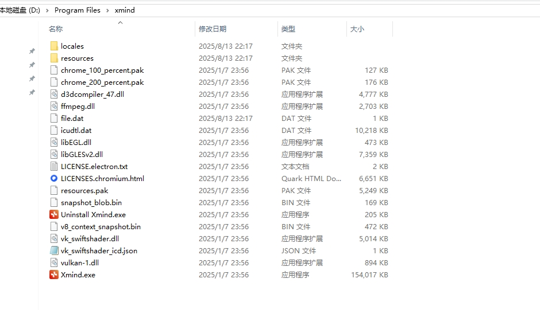Image resolution: width=540 pixels, height=310 pixels.
Task: Click the icudtl.dat file icon
Action: [x=54, y=130]
